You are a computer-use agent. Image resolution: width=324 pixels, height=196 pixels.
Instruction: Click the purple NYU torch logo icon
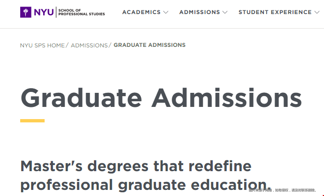pos(26,12)
